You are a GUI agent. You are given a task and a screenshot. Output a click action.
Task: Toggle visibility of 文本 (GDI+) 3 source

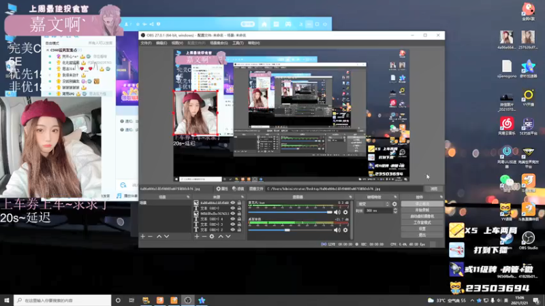[233, 224]
